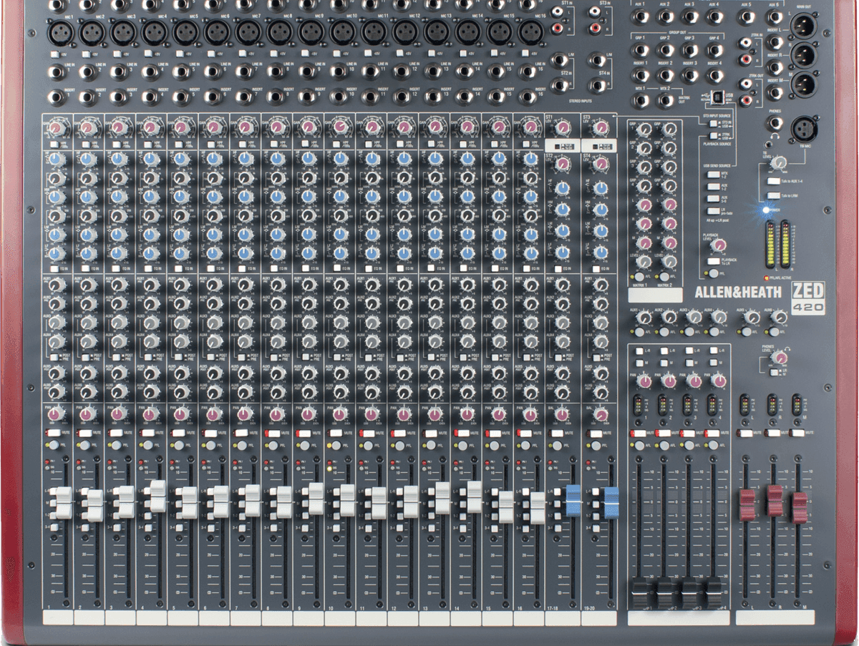
Task: Select LR pre-fade USB send source
Action: [712, 211]
